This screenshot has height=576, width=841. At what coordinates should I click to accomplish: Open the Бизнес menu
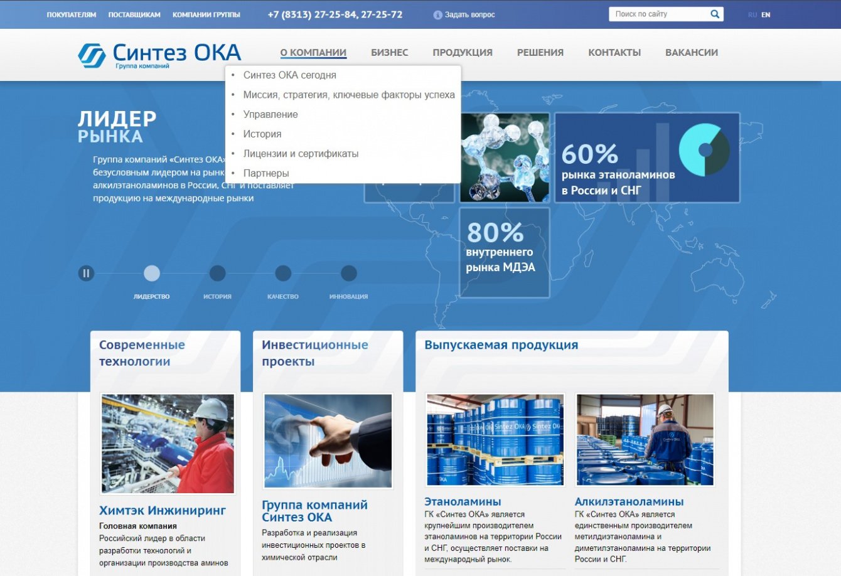point(390,53)
